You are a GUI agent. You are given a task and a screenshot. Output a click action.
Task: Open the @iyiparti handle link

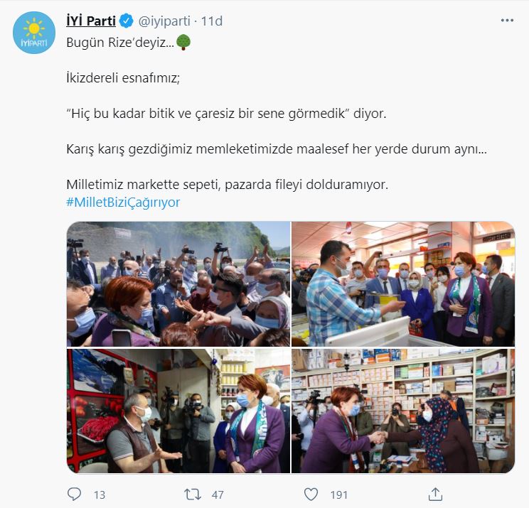click(164, 21)
